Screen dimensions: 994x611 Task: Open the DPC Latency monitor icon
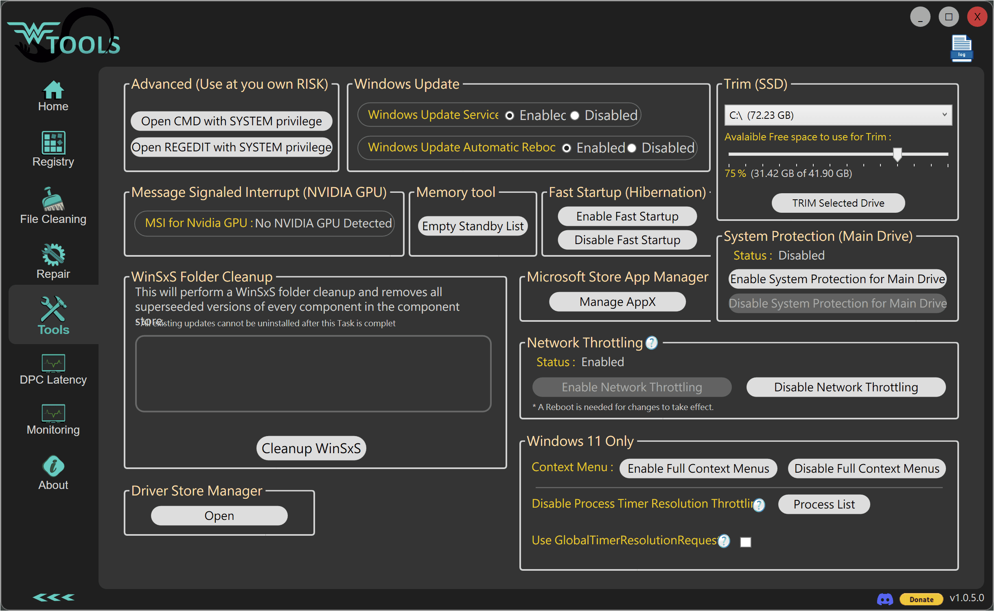click(x=53, y=363)
